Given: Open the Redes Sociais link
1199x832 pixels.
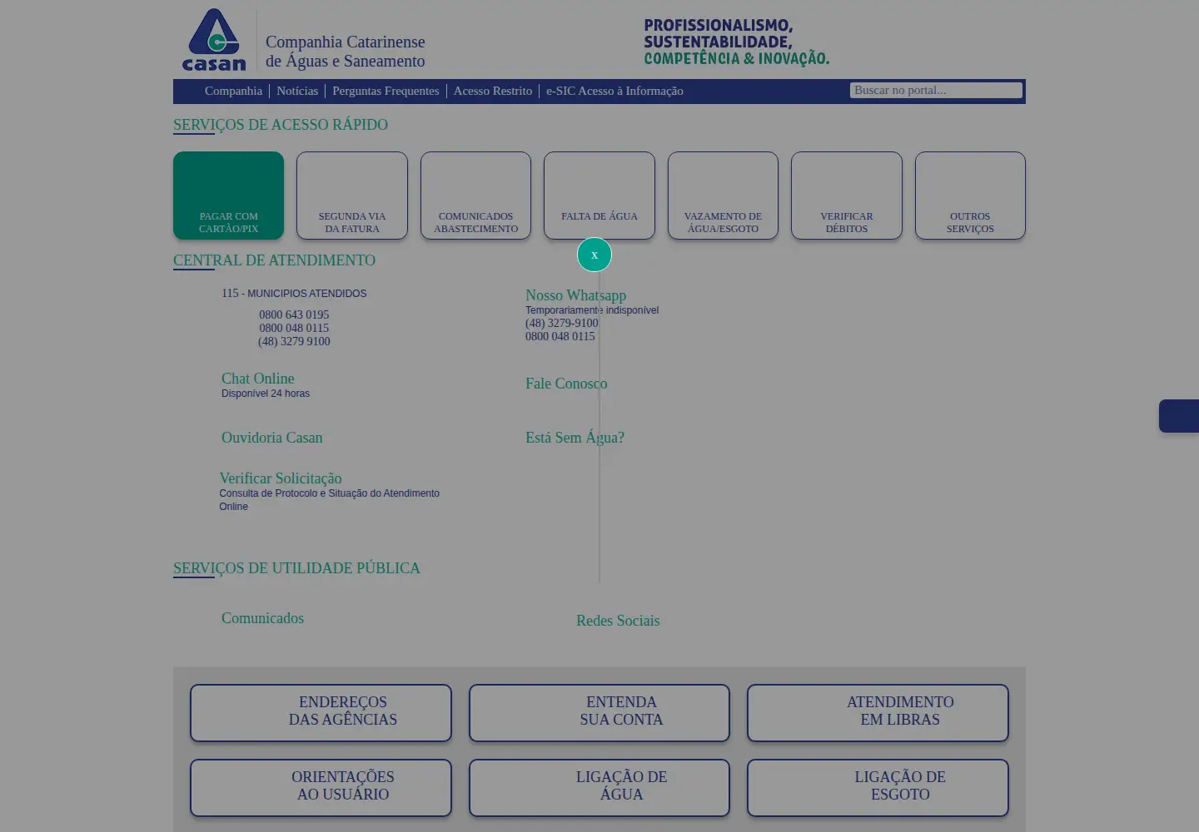Looking at the screenshot, I should pos(618,621).
